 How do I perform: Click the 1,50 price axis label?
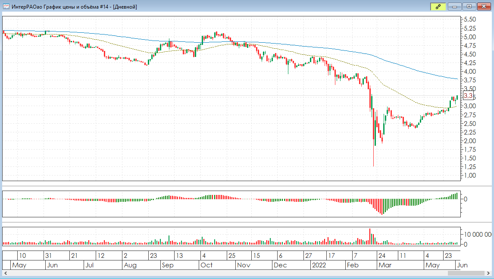pos(470,158)
